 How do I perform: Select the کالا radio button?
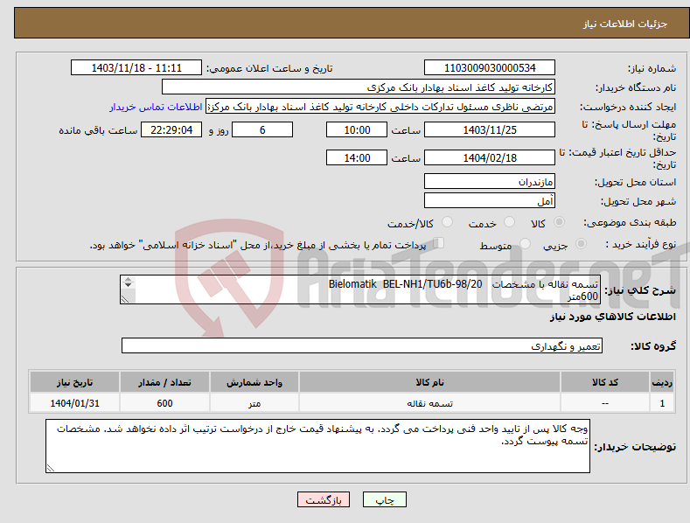[x=559, y=222]
